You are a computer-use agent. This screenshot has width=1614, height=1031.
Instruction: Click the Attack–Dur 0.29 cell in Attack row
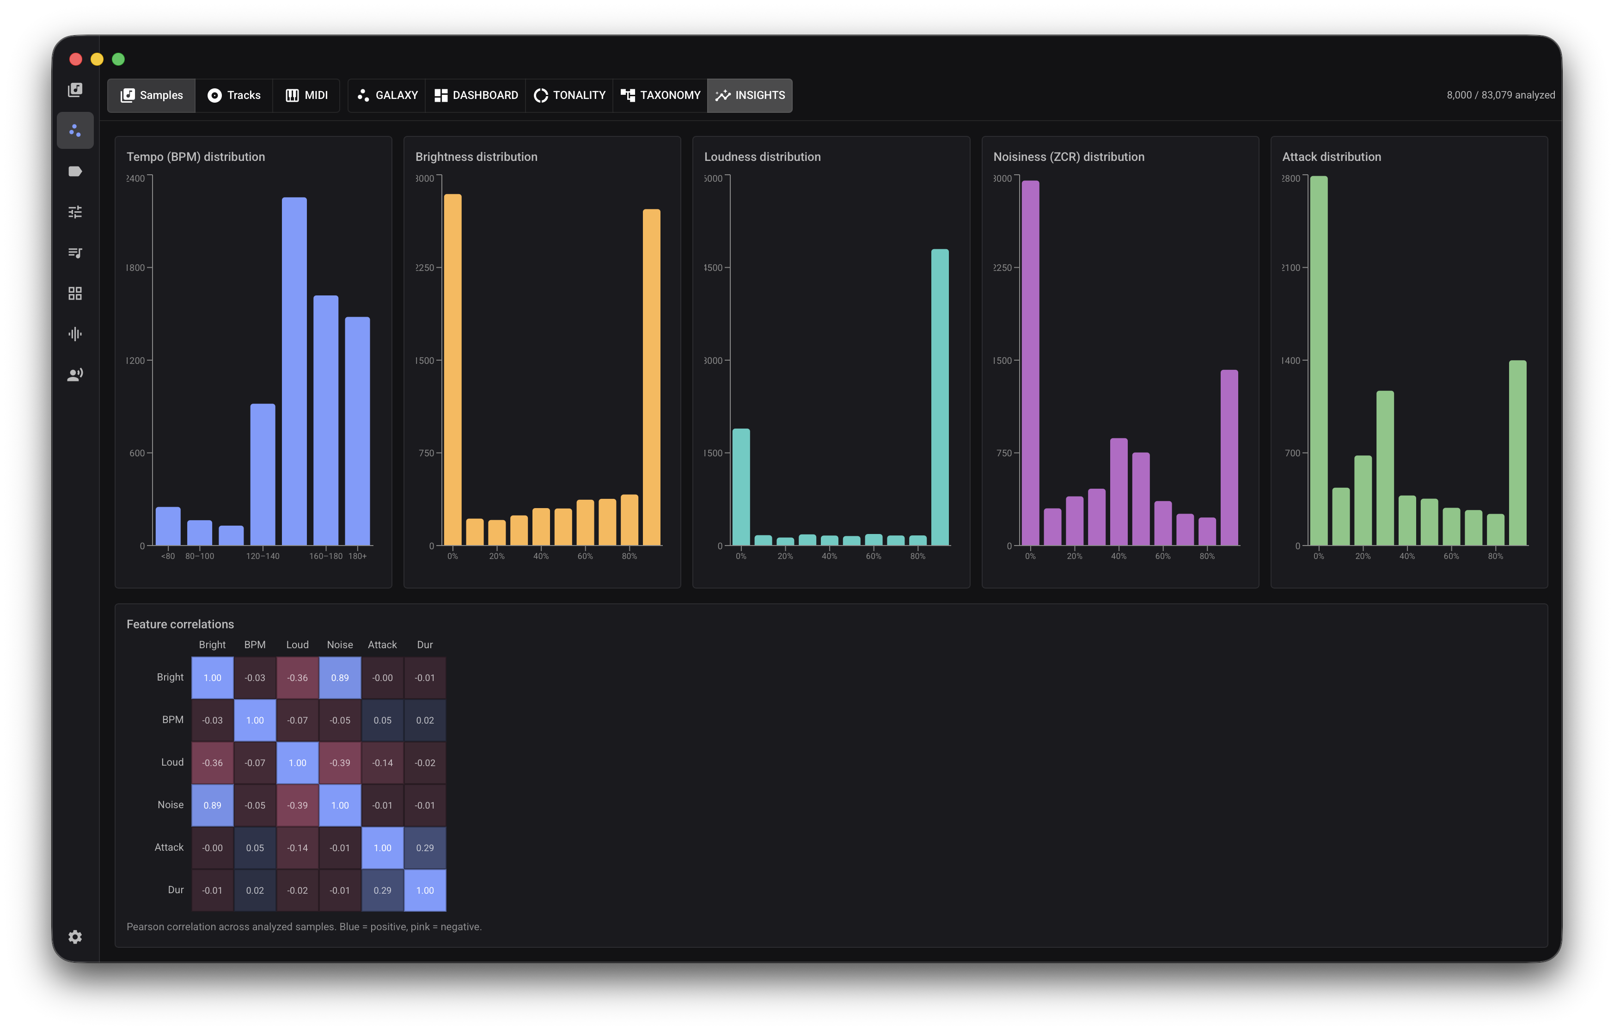tap(425, 848)
